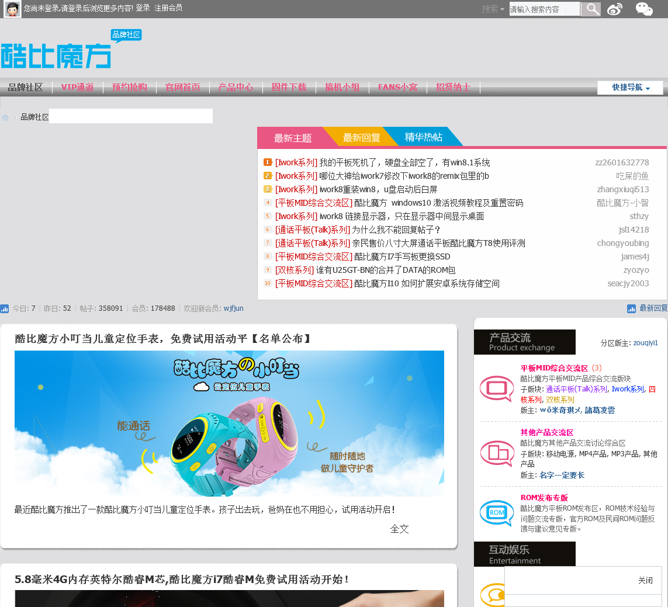
Task: Click moderator zouqiyi1 link
Action: 645,343
